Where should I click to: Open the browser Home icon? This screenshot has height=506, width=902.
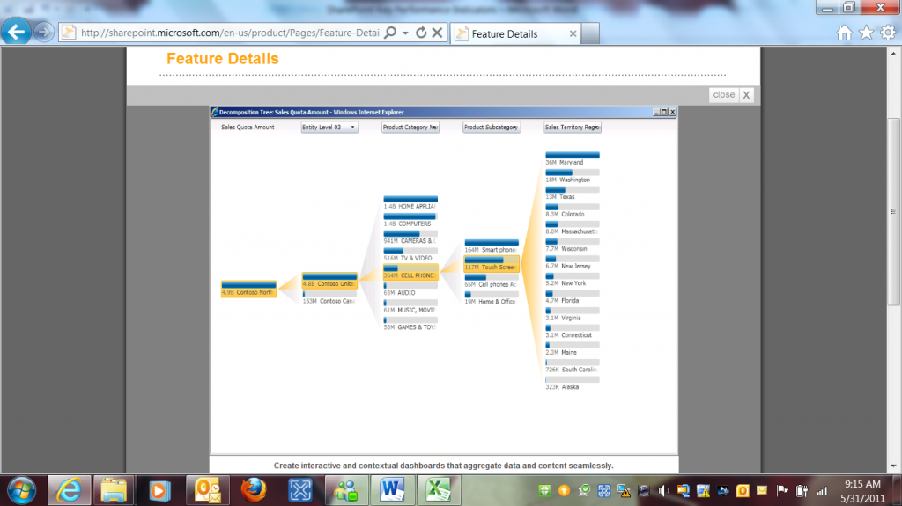coord(845,33)
